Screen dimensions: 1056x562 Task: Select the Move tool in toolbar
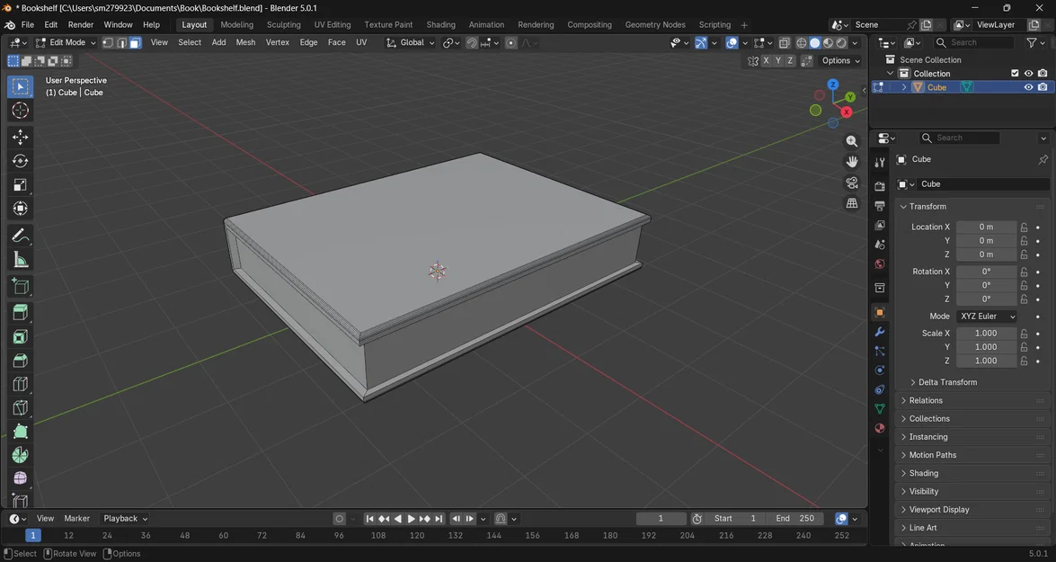[x=20, y=137]
